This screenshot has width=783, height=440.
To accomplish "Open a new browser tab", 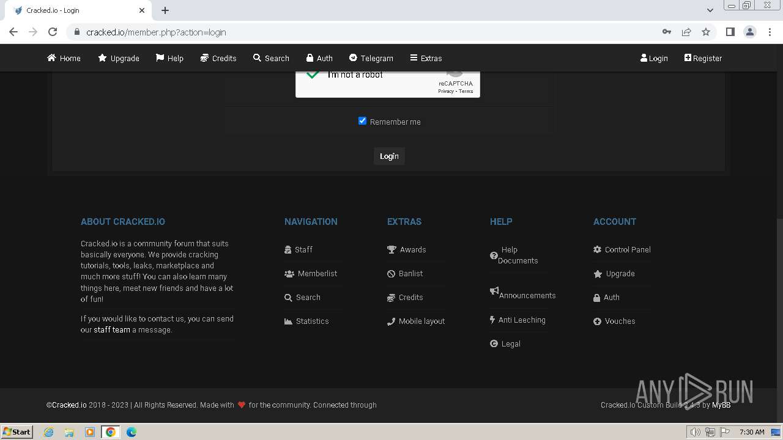I will pos(165,10).
